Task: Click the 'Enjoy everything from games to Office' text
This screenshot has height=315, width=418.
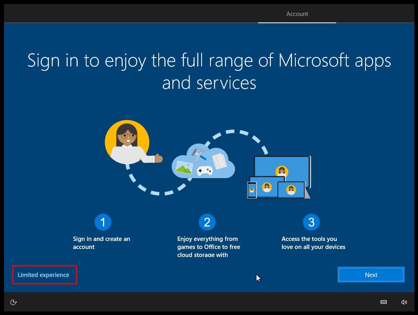Action: point(209,247)
